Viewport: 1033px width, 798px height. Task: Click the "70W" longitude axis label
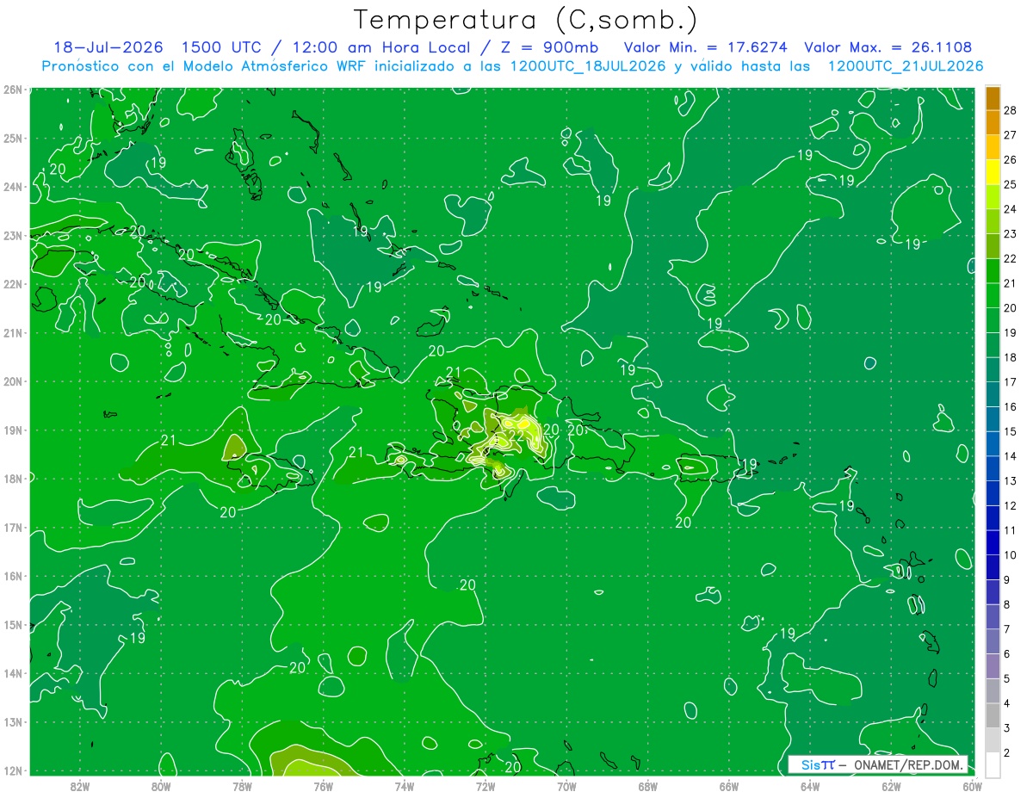(x=566, y=786)
